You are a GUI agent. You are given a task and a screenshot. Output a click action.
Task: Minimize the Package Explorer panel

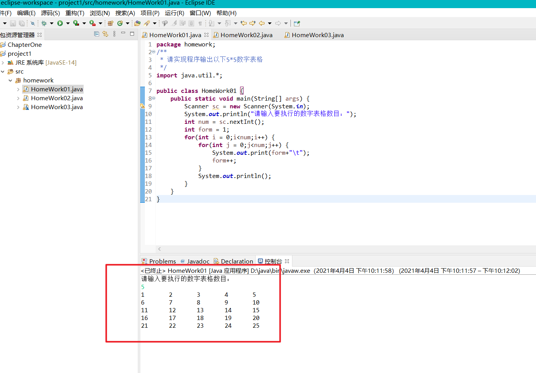(x=123, y=33)
